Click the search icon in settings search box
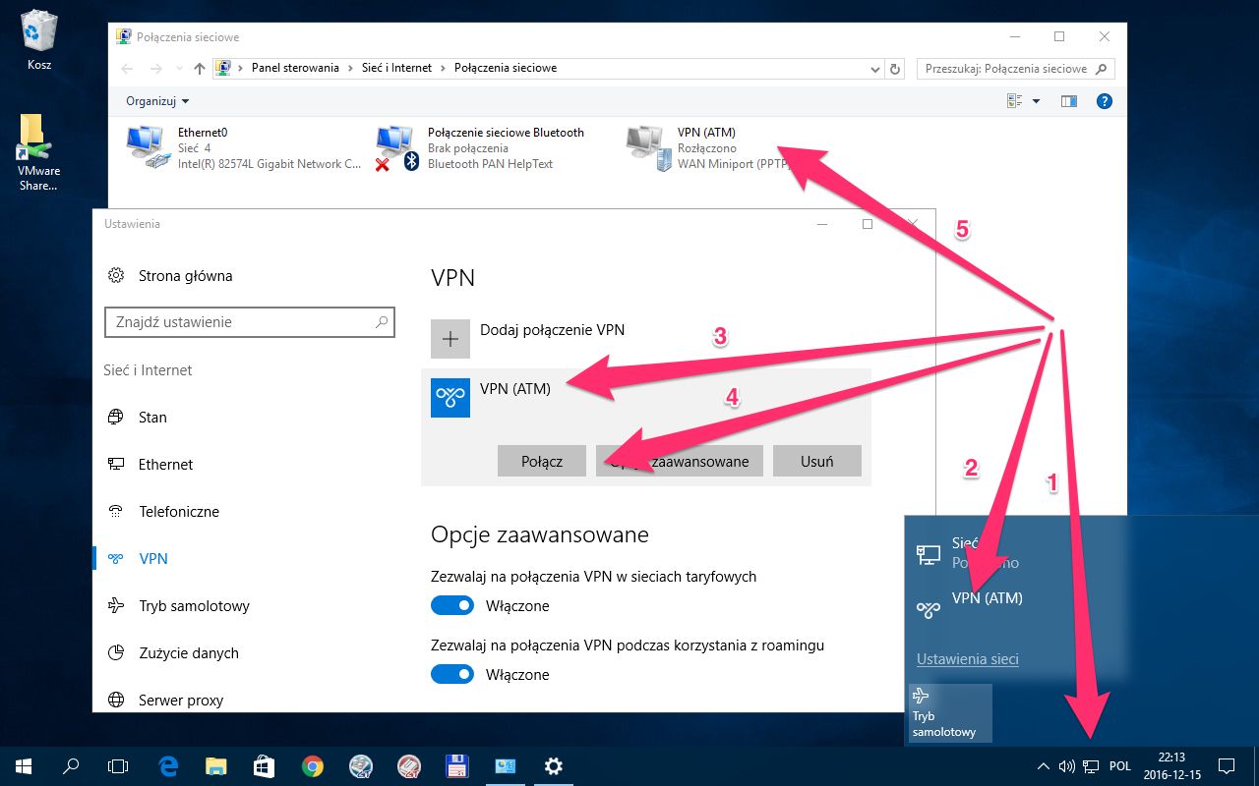The image size is (1259, 786). click(x=381, y=322)
